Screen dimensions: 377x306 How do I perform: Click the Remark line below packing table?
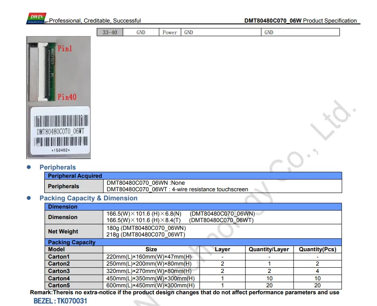185,293
